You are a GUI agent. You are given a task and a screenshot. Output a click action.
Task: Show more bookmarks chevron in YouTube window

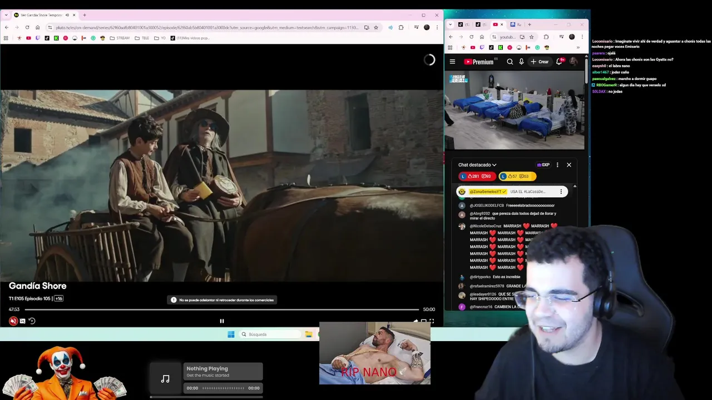tap(578, 47)
